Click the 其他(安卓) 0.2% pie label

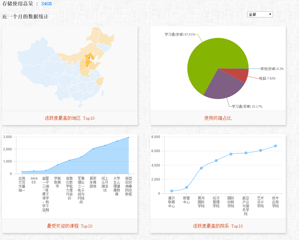[272, 69]
